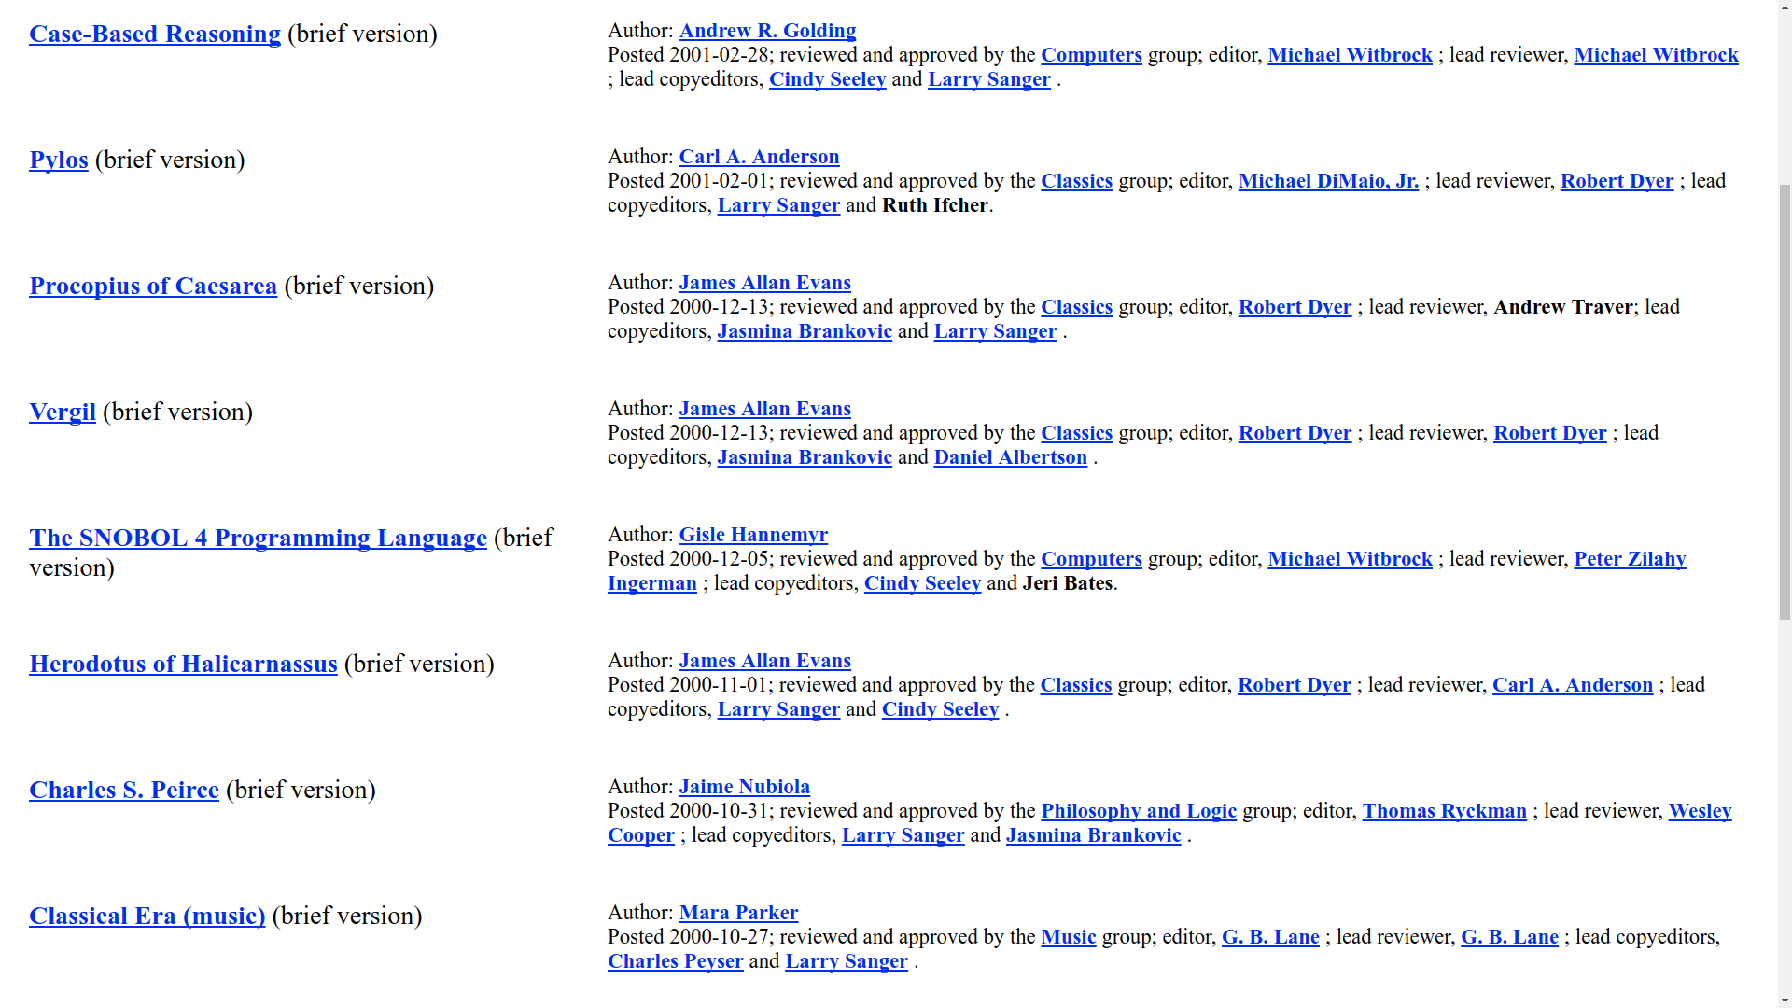Click editor Robert Dyer in Procopius entry
Viewport: 1792px width, 1008px height.
1295,307
